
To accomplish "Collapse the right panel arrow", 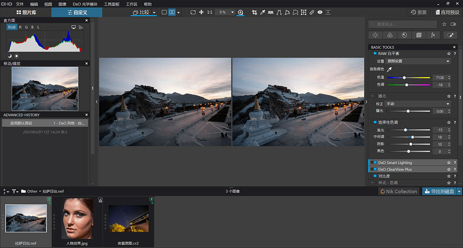I will click(366, 102).
